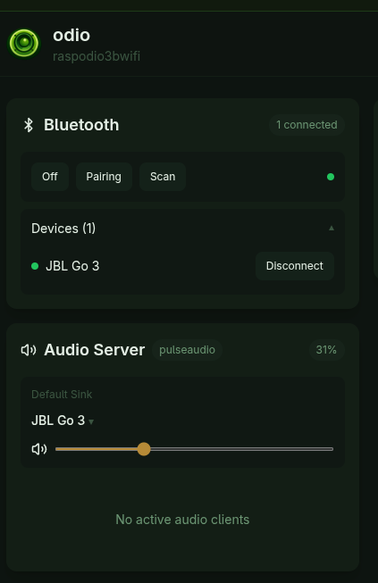
Task: Select the JBL Go 3 device entry
Action: 72,266
